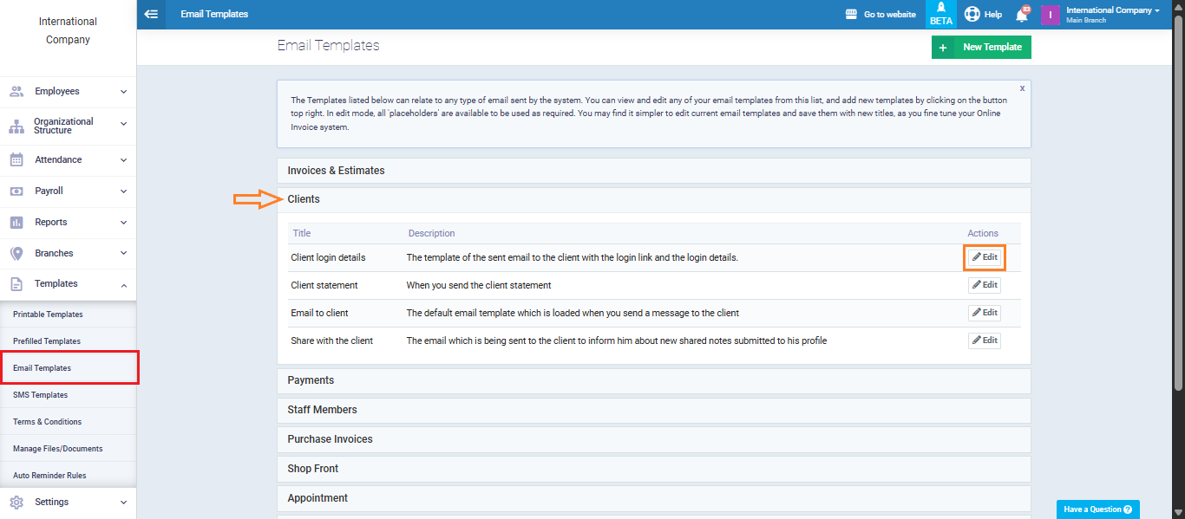The height and width of the screenshot is (519, 1185).
Task: Click the Have a Question button
Action: (x=1097, y=509)
